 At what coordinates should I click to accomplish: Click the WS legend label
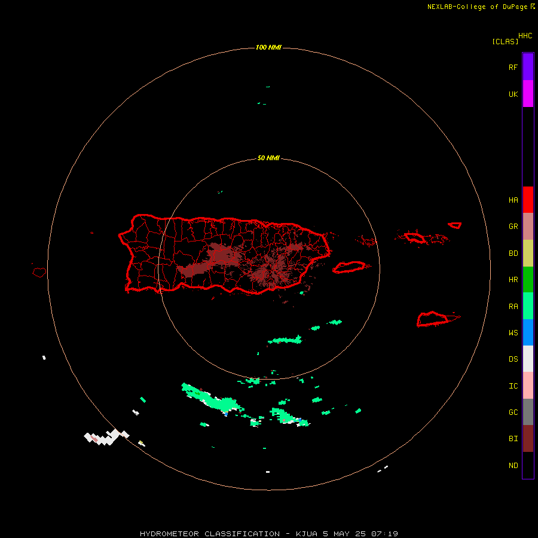[513, 333]
